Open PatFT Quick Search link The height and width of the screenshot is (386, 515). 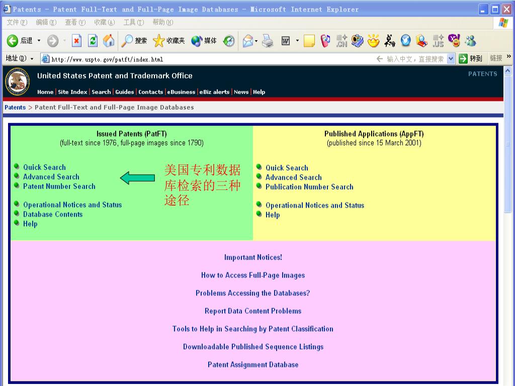tap(44, 167)
